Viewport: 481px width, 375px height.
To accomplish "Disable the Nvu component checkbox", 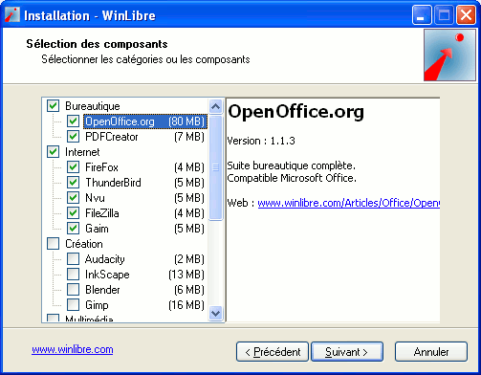I will [73, 198].
